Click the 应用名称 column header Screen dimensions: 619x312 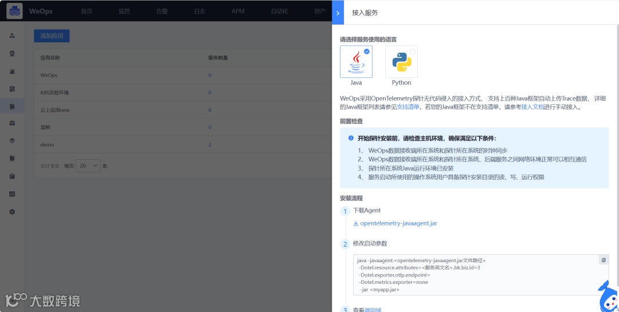[50, 58]
